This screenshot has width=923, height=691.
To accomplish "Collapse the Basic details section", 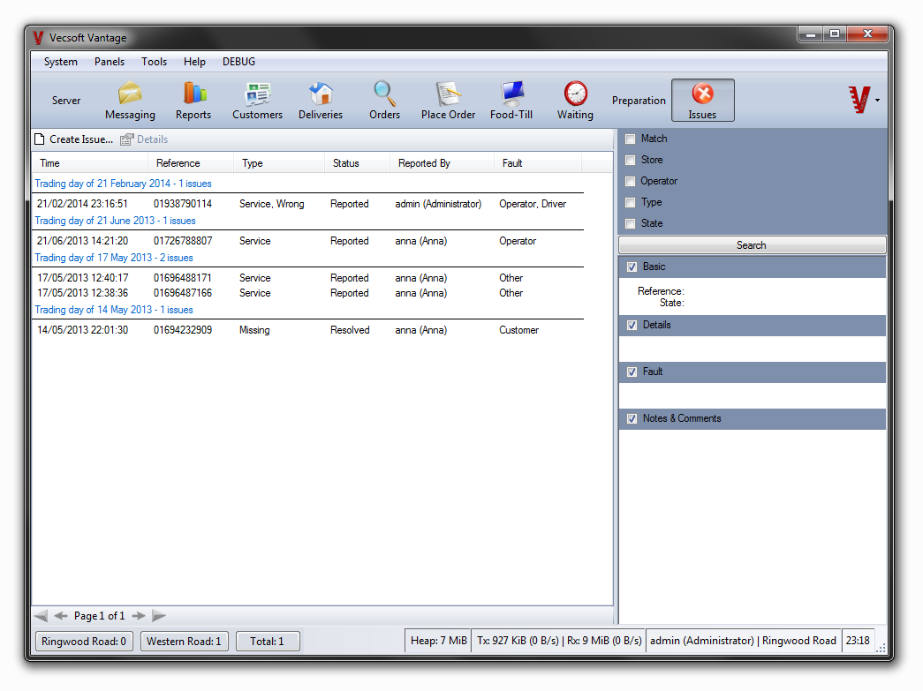I will (x=632, y=267).
